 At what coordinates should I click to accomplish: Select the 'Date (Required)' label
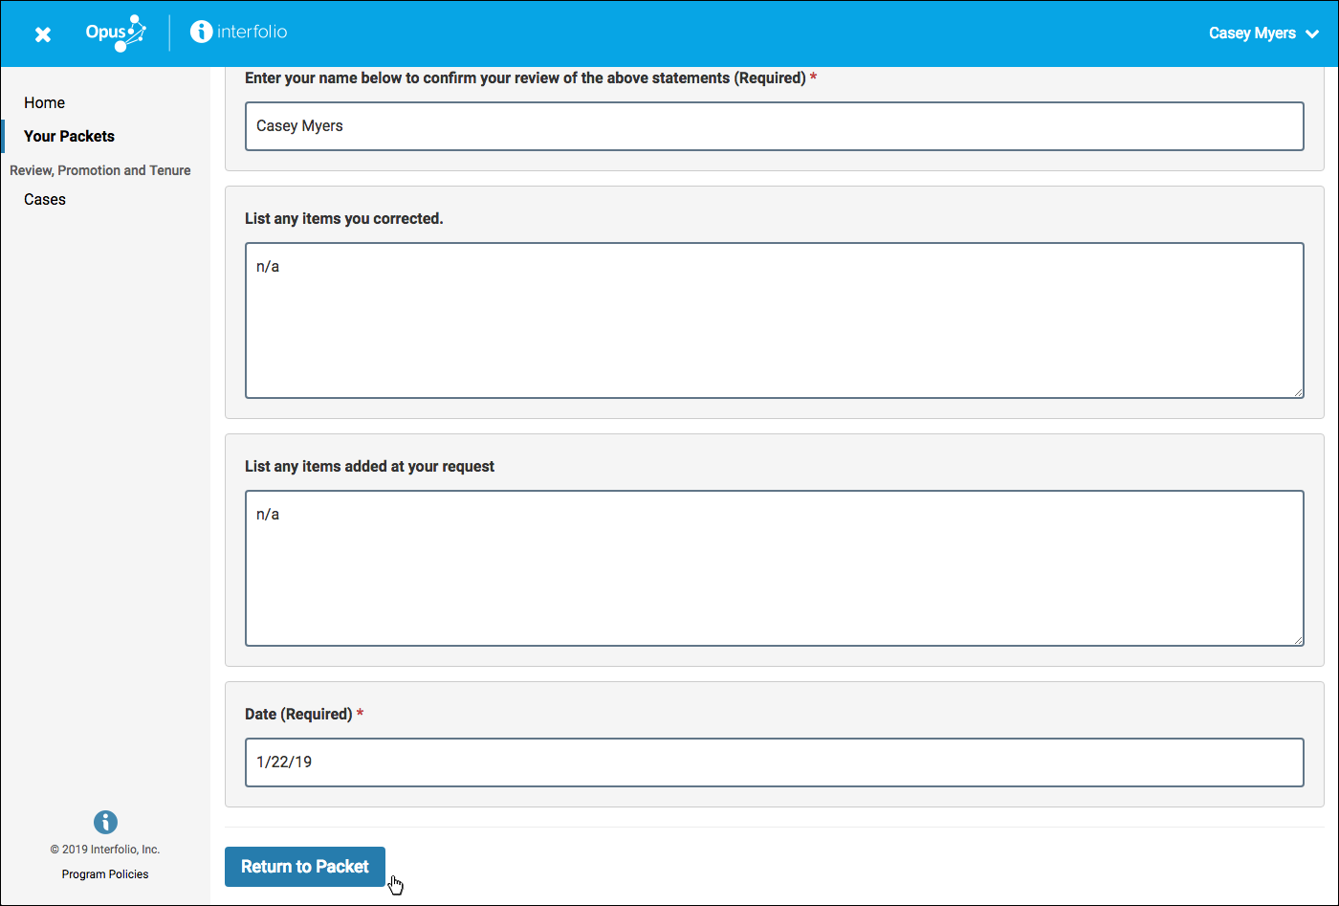[304, 714]
